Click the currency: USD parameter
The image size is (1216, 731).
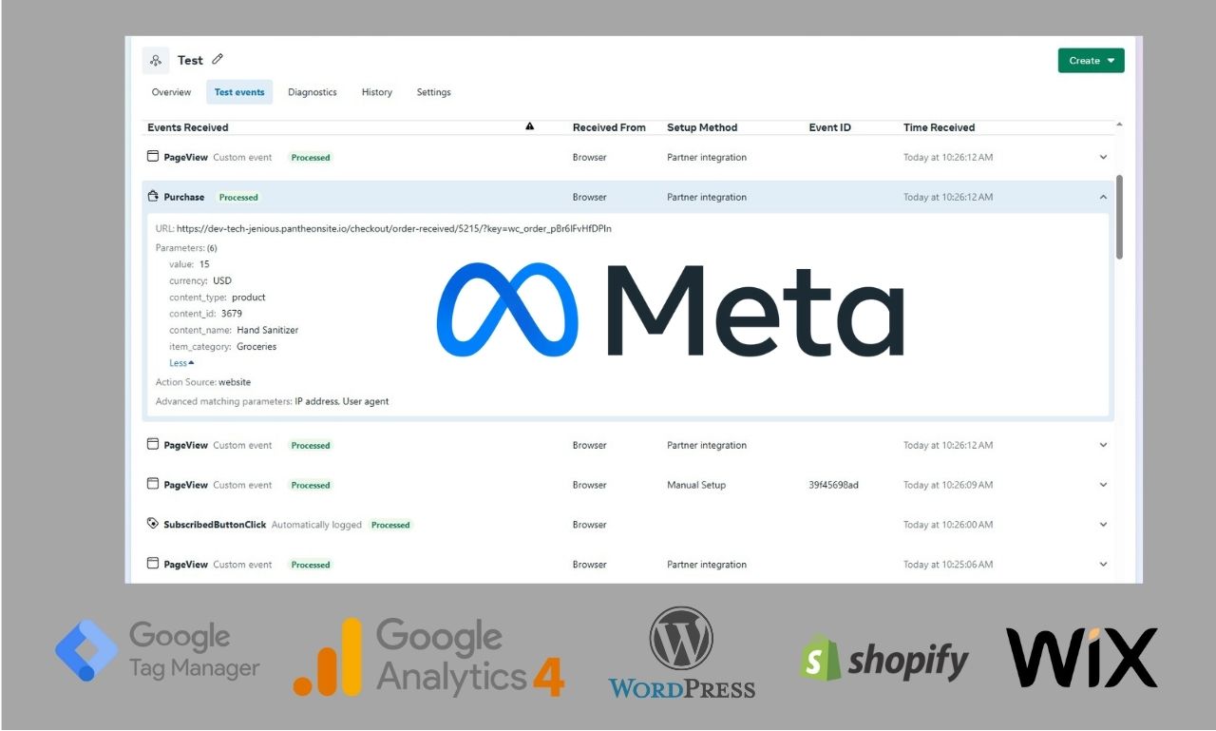click(200, 280)
